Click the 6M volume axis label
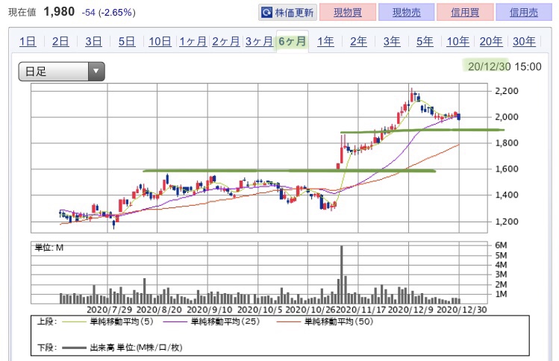This screenshot has height=361, width=559. (501, 245)
